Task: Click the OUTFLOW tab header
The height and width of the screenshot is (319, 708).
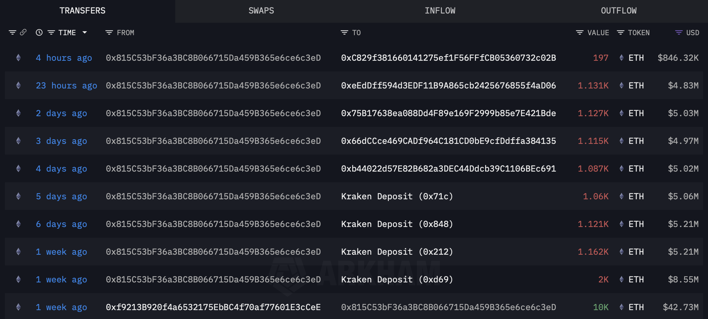Action: tap(618, 10)
